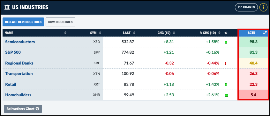Click the yellow info icon

pyautogui.click(x=263, y=7)
